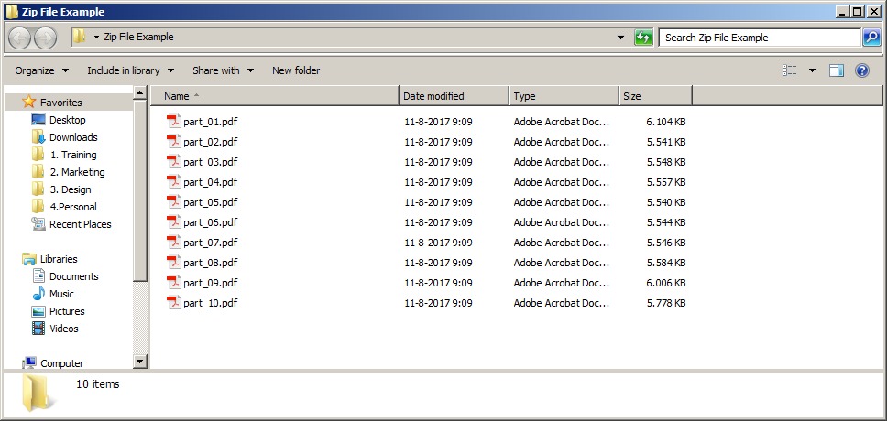Click the Back navigation arrow button
Viewport: 887px width, 421px height.
pyautogui.click(x=20, y=38)
